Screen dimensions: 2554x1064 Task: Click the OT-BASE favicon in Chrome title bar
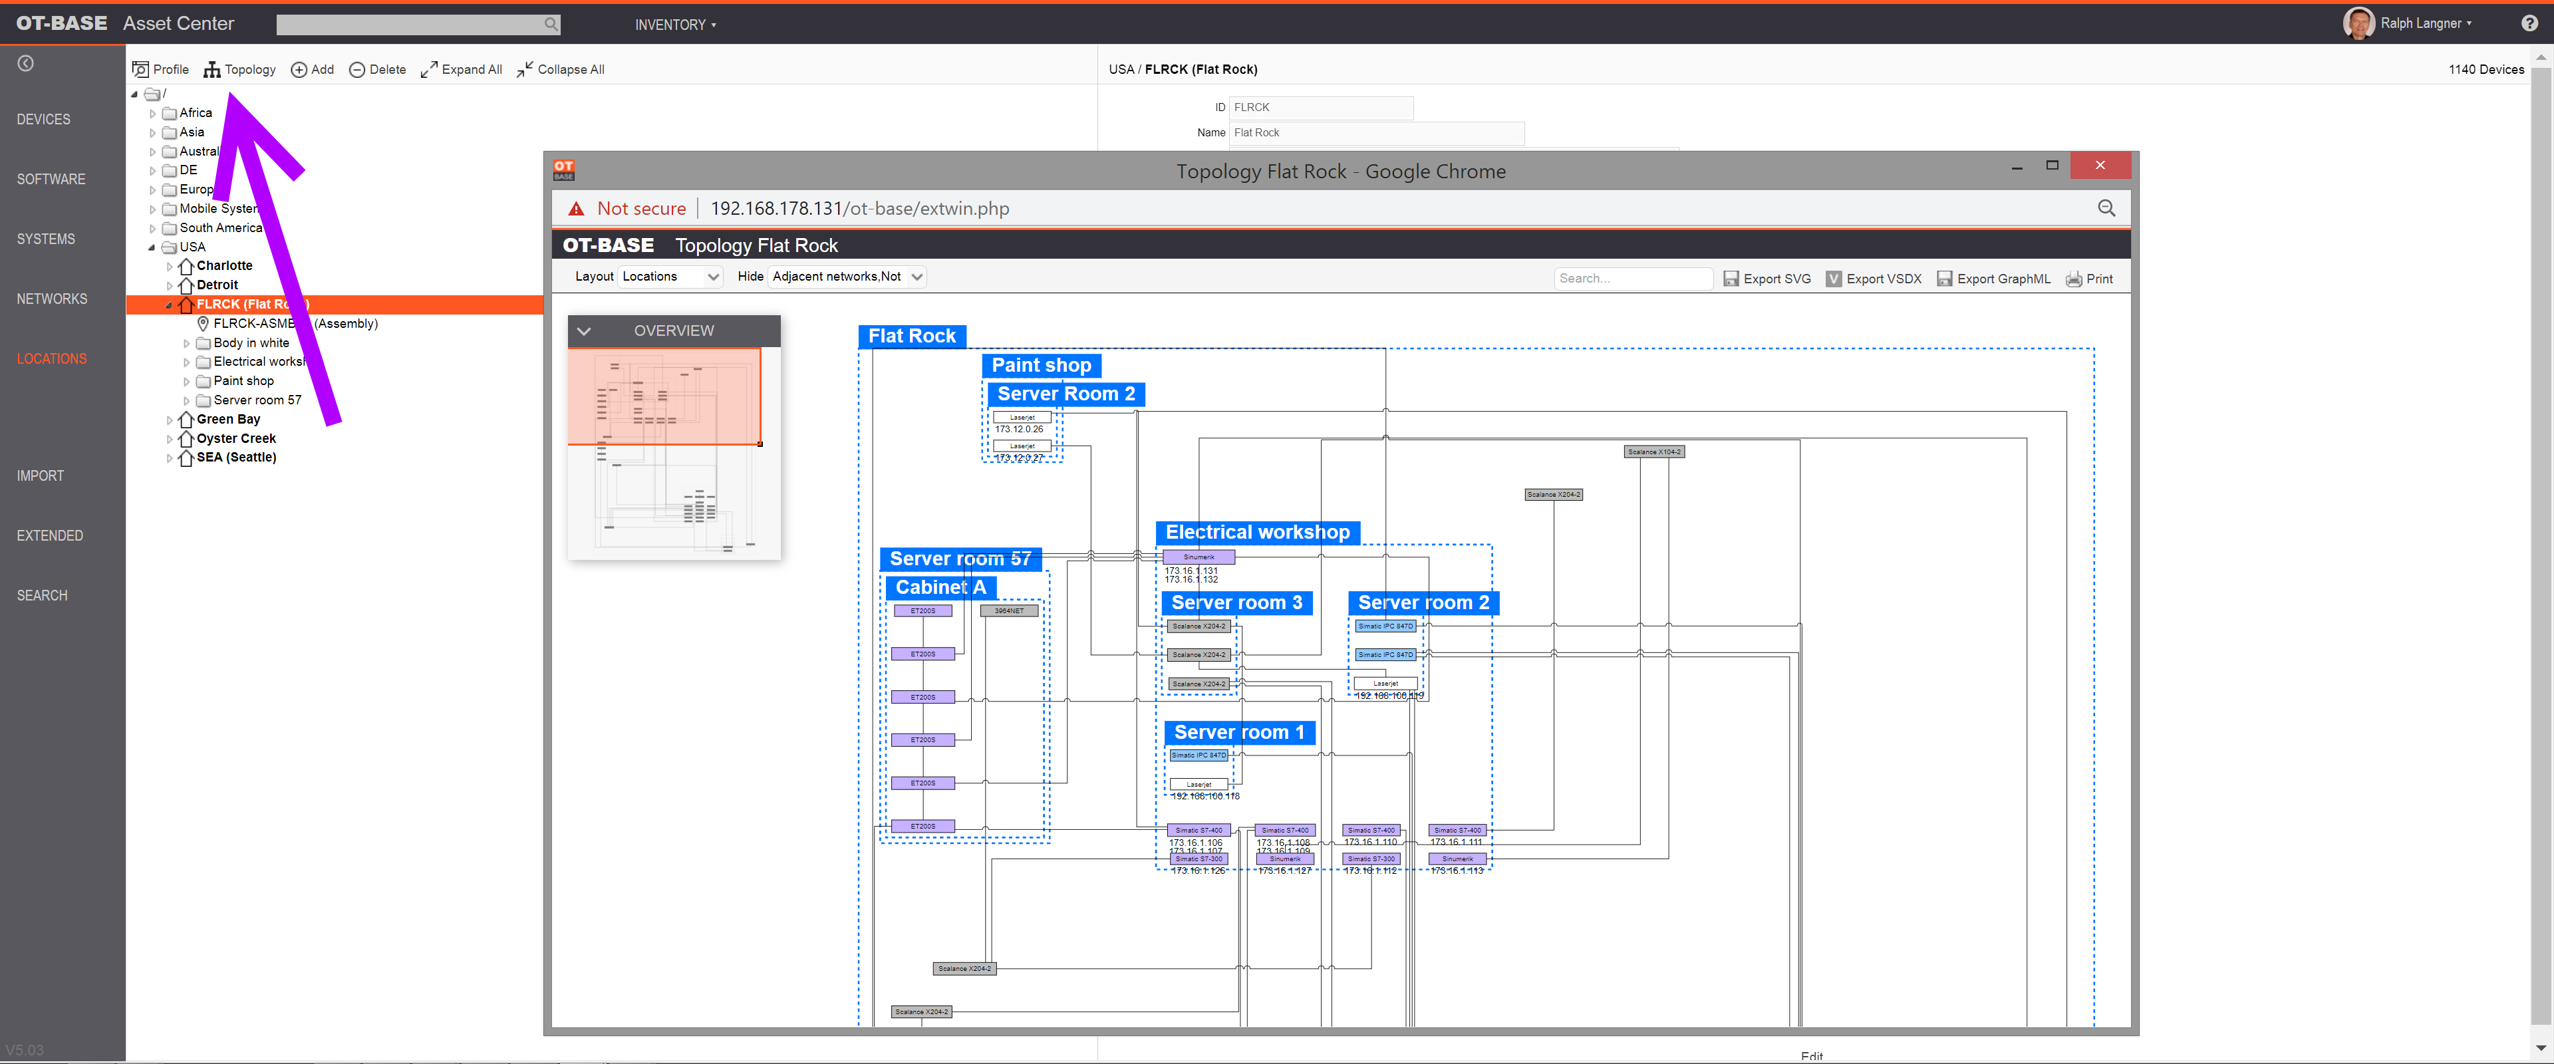coord(564,170)
